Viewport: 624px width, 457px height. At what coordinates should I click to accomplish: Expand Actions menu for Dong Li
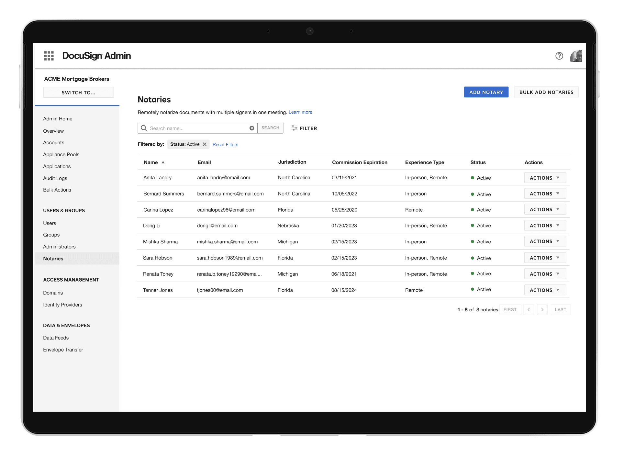coord(545,226)
